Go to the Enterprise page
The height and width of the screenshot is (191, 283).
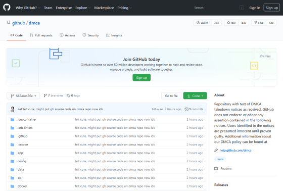click(64, 8)
